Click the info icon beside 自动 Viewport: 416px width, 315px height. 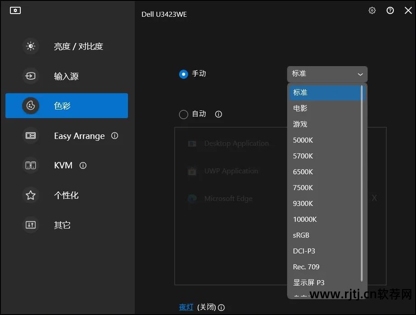pyautogui.click(x=218, y=115)
